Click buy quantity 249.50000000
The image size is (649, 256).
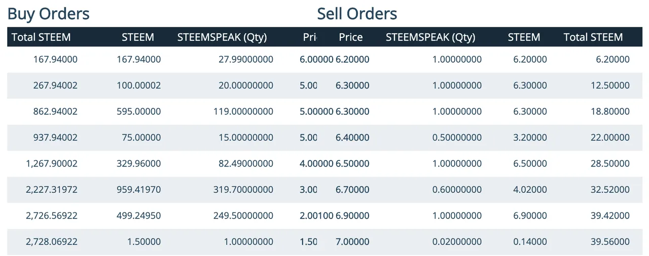point(244,216)
